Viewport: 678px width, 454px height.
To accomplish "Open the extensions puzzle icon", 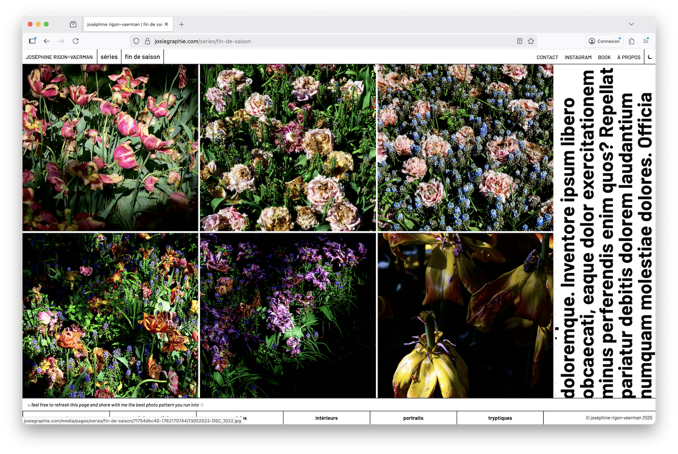I will 632,41.
